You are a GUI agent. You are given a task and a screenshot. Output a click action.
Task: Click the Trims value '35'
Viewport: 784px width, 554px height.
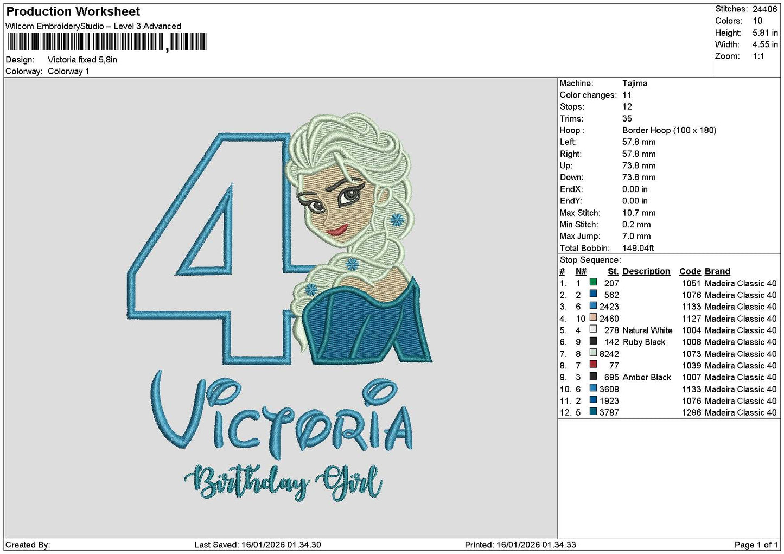click(627, 118)
